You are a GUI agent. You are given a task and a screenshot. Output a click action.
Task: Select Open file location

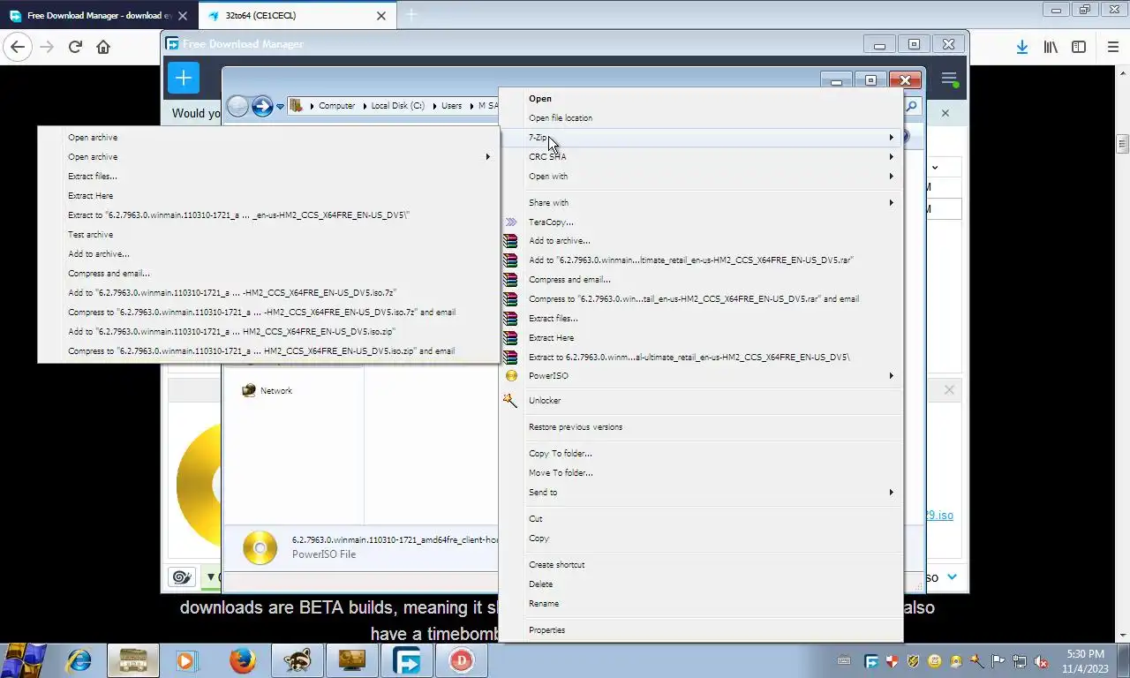click(x=561, y=117)
